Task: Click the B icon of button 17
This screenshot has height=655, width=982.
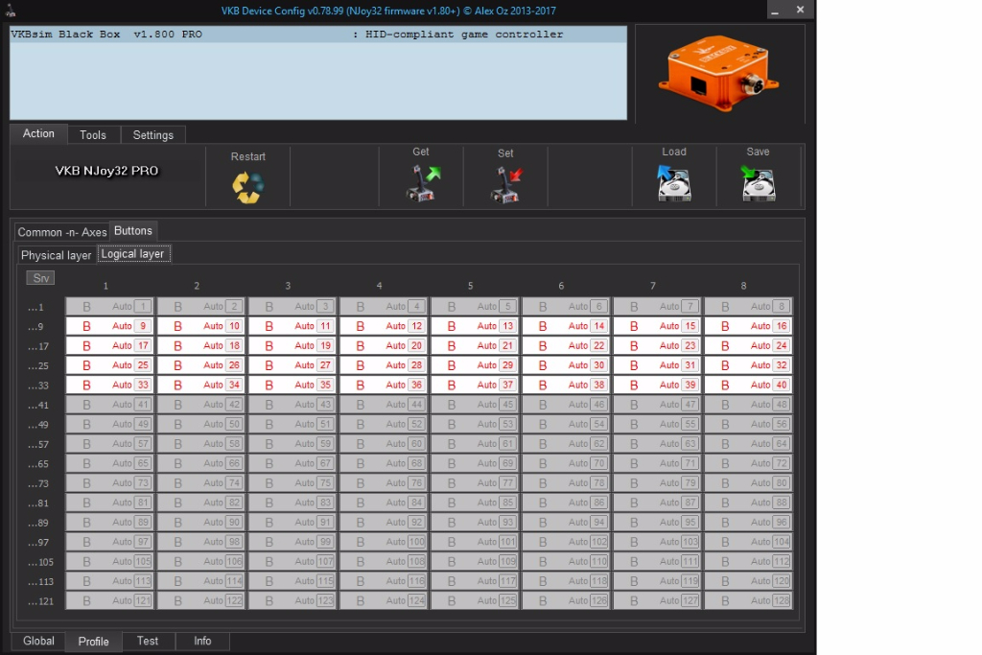Action: [x=86, y=345]
